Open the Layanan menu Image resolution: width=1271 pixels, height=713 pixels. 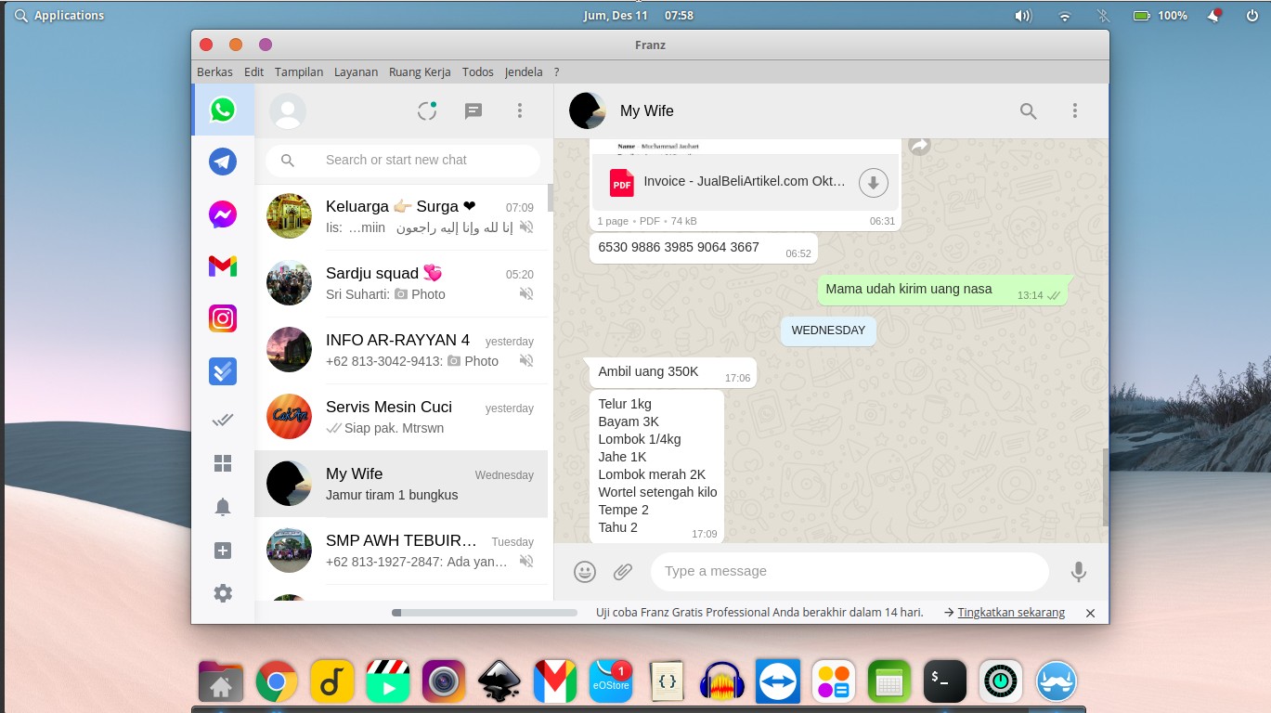[x=356, y=71]
